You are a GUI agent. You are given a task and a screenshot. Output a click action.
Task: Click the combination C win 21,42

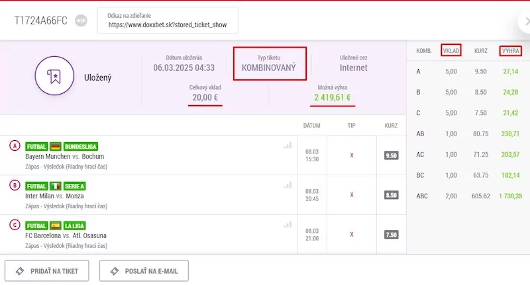[x=510, y=113]
